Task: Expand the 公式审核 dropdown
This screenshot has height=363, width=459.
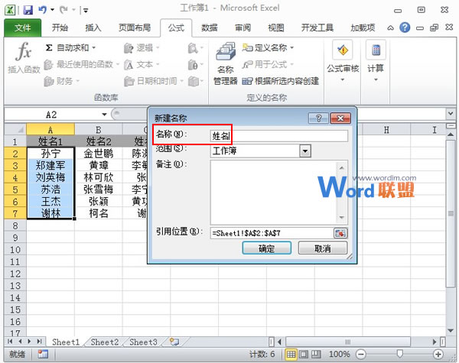Action: coord(343,79)
